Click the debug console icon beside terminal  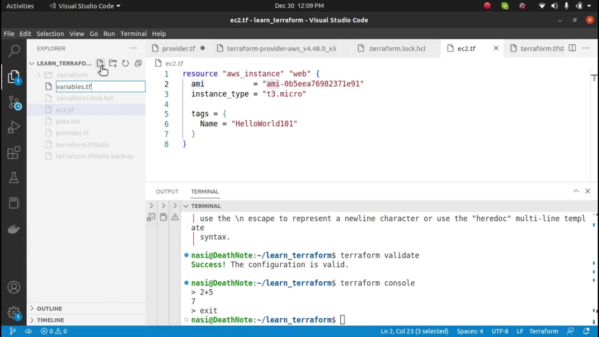pos(151,217)
